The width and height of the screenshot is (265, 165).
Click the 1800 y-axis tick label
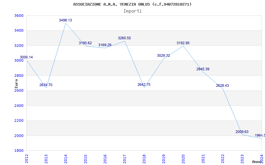click(19, 151)
